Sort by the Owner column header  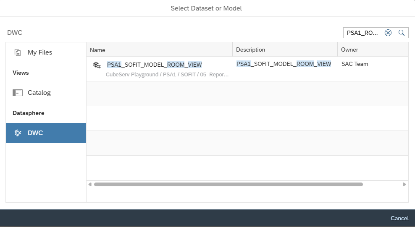[373, 50]
